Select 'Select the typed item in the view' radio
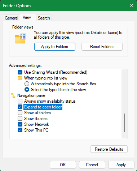 pyautogui.click(x=27, y=90)
